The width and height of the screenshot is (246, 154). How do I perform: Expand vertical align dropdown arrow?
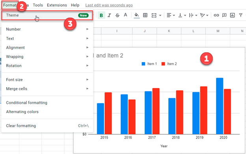pos(185,15)
